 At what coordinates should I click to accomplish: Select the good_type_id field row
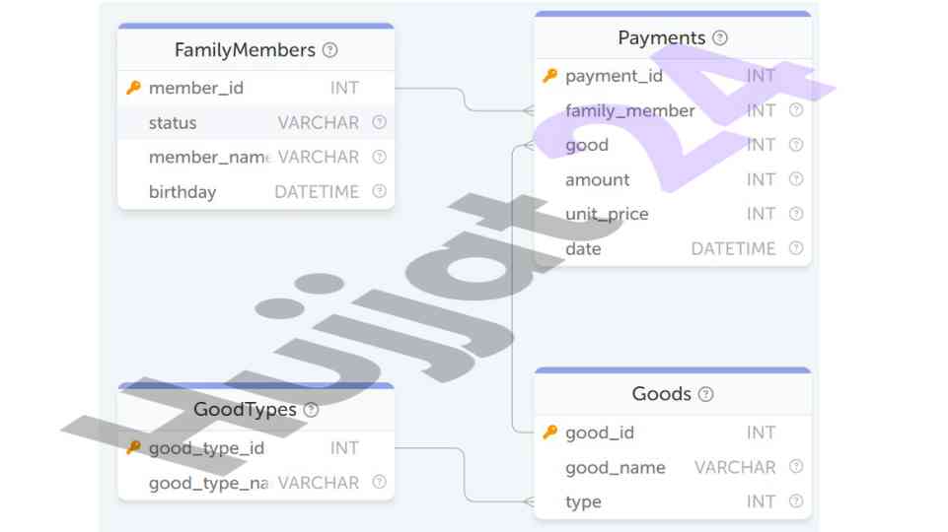coord(256,448)
